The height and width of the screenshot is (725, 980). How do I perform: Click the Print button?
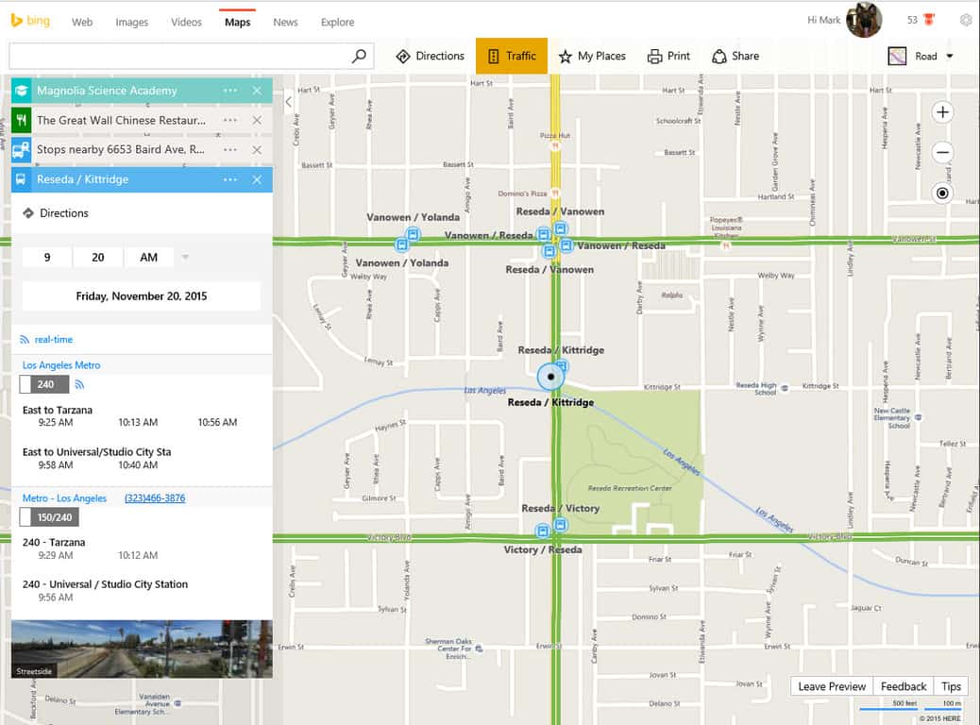tap(668, 57)
